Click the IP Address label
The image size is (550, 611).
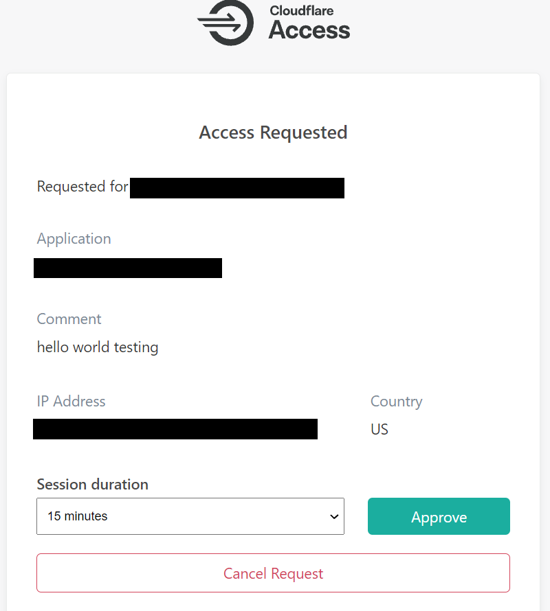(x=71, y=402)
